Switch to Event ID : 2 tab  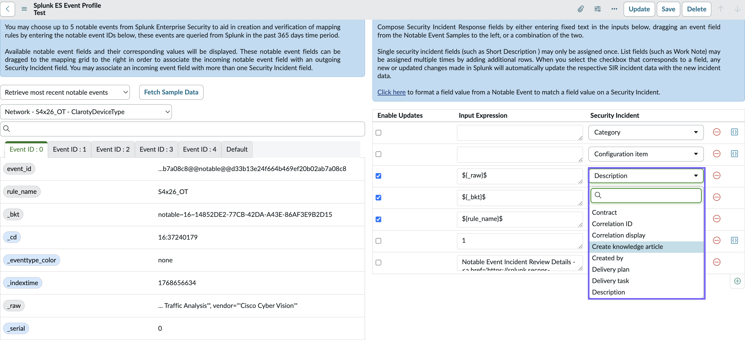coord(113,150)
